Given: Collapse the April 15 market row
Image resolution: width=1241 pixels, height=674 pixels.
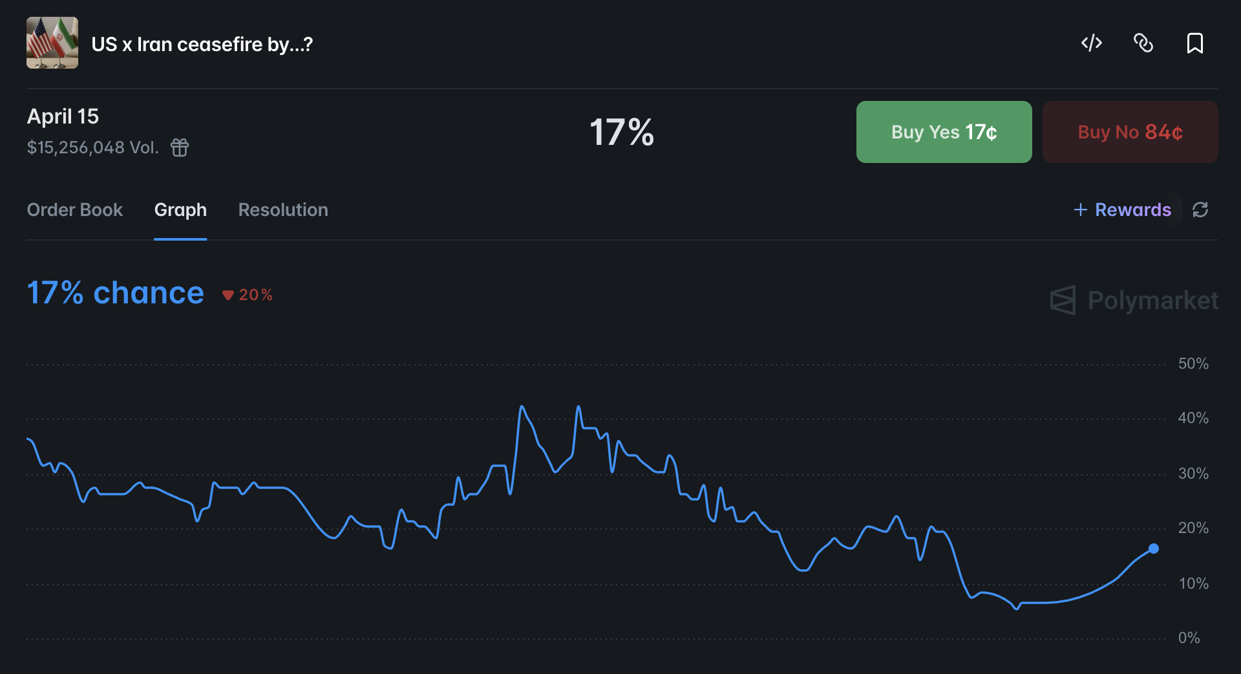Looking at the screenshot, I should (x=63, y=116).
